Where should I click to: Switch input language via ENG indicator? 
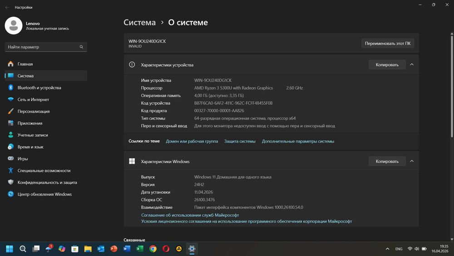[x=399, y=249]
